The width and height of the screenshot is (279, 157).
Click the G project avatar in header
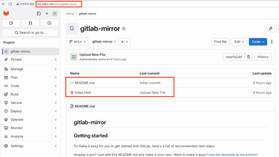[72, 28]
